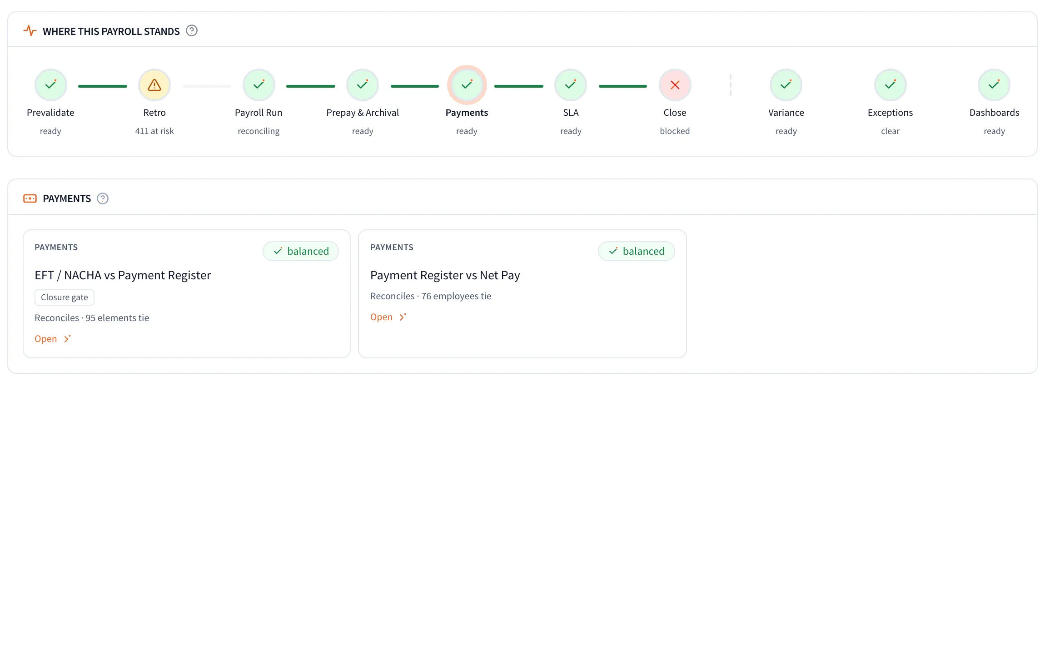Click the pulse icon beside payroll heading
This screenshot has width=1045, height=654.
[x=30, y=31]
